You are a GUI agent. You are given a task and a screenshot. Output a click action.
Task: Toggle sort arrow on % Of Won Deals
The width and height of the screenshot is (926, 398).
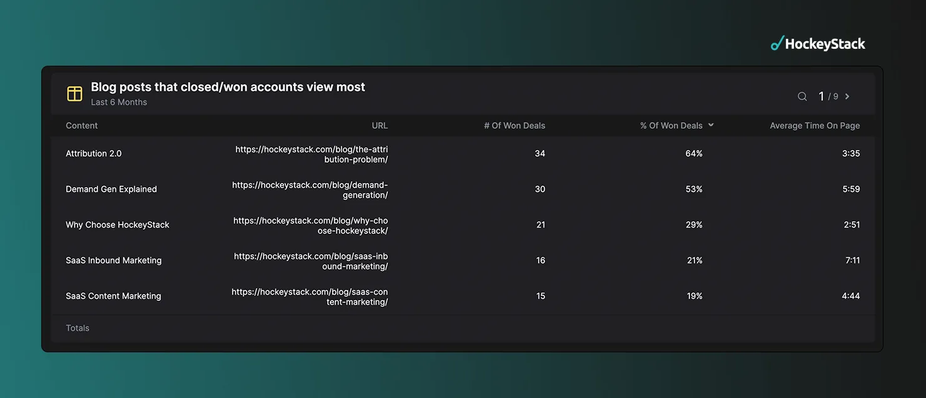point(711,126)
